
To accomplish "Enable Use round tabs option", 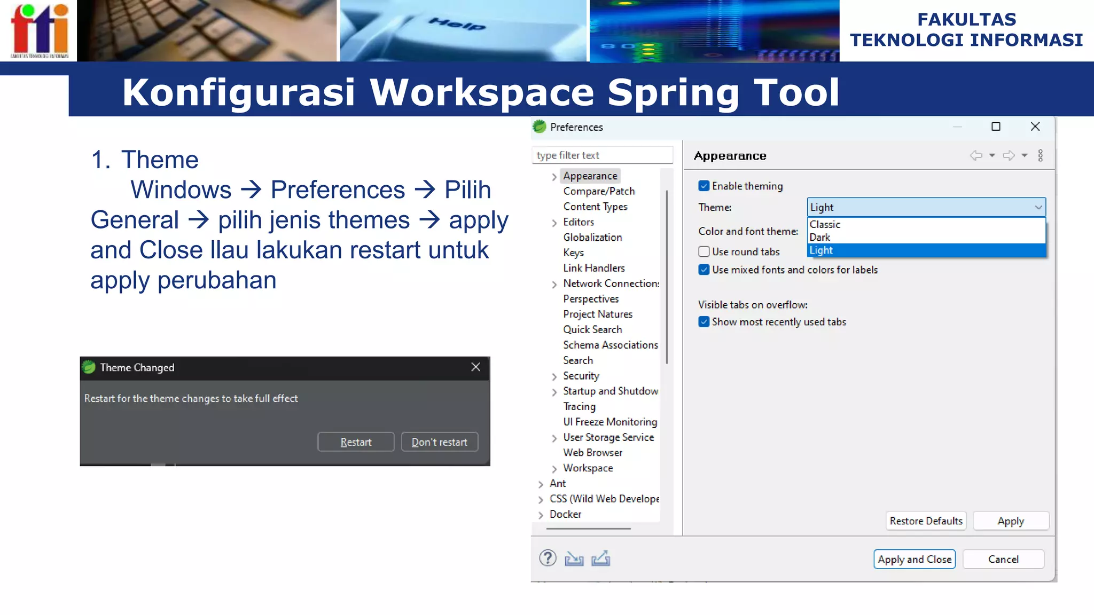I will (x=704, y=251).
